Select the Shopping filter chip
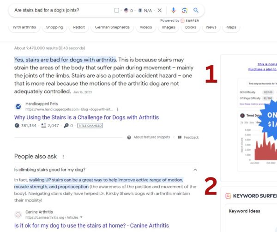 54,27
